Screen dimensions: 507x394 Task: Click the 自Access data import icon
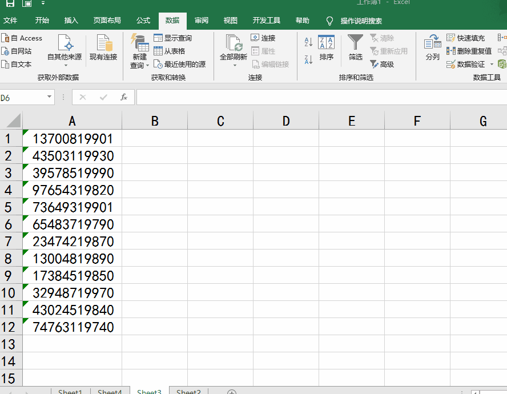coord(24,38)
